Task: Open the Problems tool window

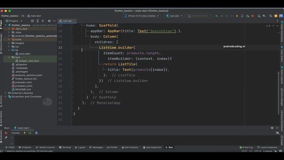Action: [25, 147]
